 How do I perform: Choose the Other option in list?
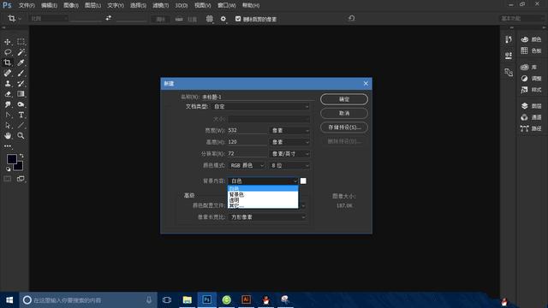point(263,205)
